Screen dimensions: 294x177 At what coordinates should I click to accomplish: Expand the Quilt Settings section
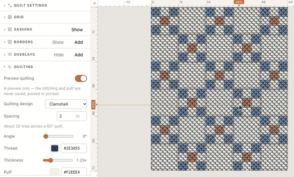(x=5, y=5)
